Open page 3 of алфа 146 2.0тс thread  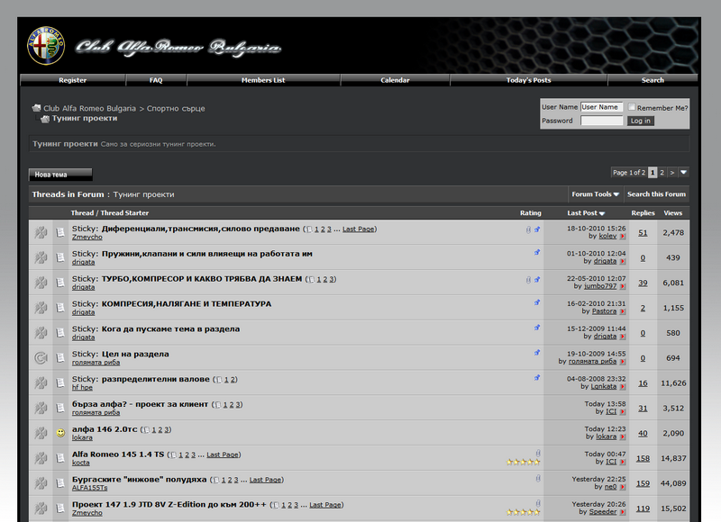coord(167,429)
